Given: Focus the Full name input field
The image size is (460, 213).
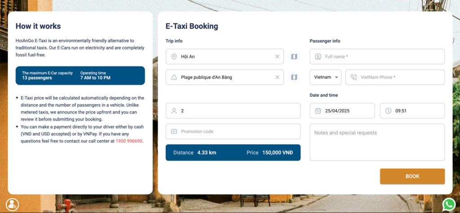Looking at the screenshot, I should 377,57.
